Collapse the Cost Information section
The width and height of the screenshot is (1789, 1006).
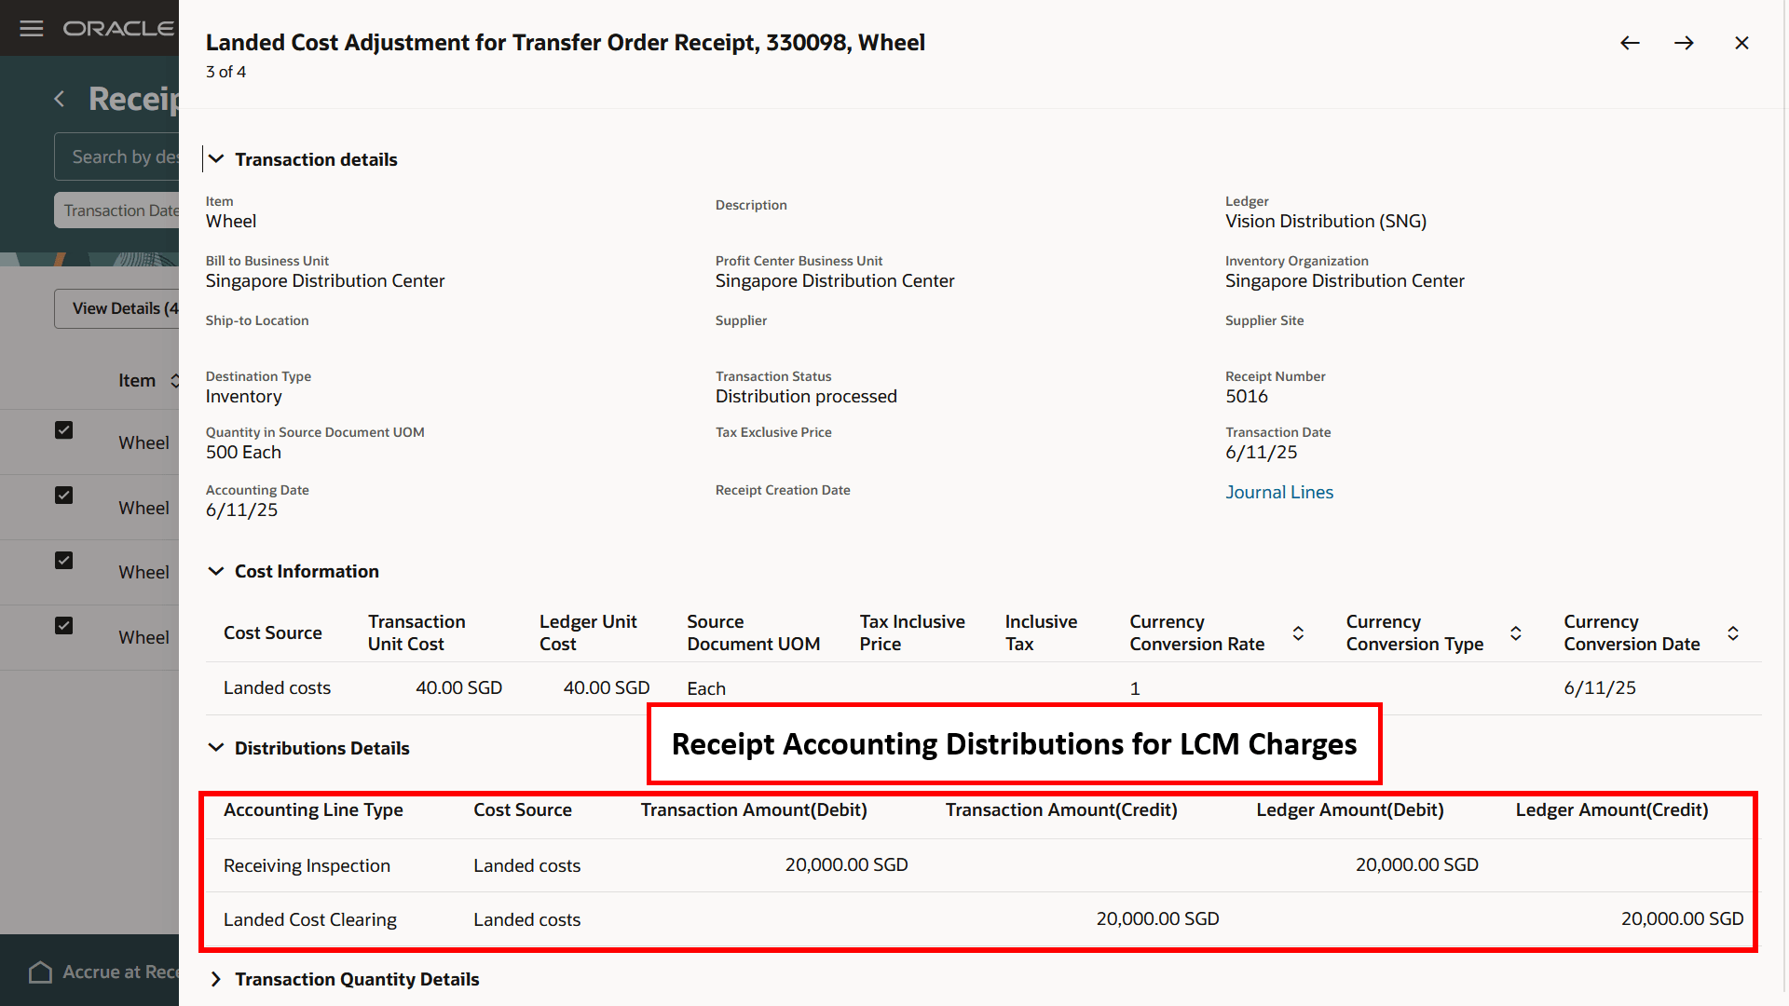pyautogui.click(x=216, y=571)
